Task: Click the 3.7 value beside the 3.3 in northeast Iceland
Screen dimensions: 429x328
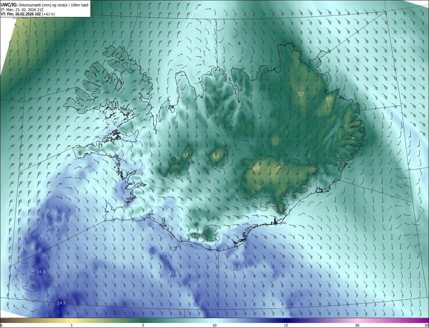Action: [x=301, y=94]
